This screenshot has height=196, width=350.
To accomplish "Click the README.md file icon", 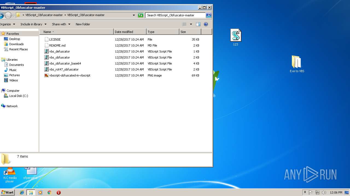I will point(46,45).
